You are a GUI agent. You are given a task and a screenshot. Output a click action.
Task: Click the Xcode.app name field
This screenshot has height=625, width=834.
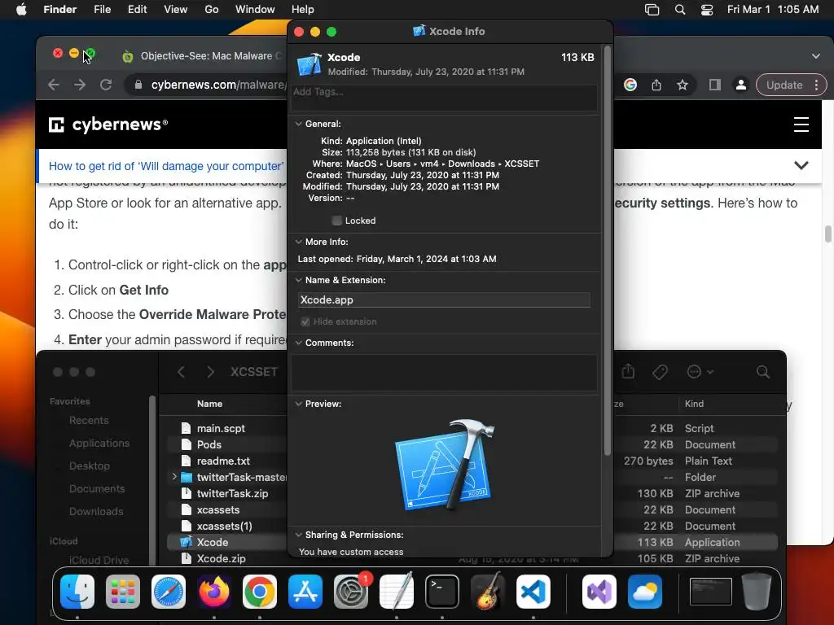(444, 299)
